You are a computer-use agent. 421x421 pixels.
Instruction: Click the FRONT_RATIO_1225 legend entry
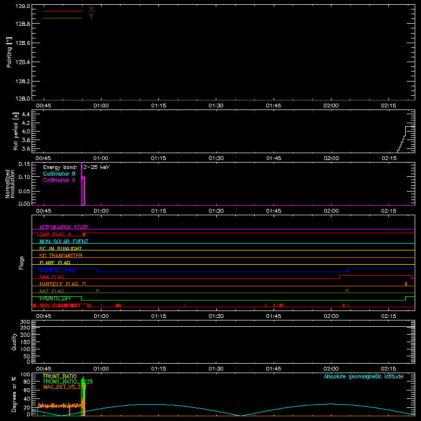(68, 382)
